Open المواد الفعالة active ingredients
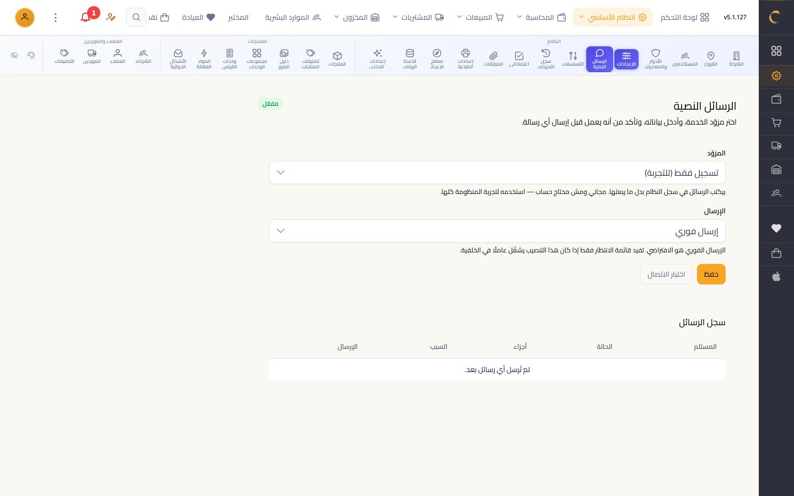This screenshot has height=496, width=794. click(x=204, y=59)
